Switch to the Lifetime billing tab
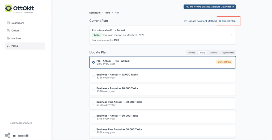272x140 pixels. pos(213,53)
